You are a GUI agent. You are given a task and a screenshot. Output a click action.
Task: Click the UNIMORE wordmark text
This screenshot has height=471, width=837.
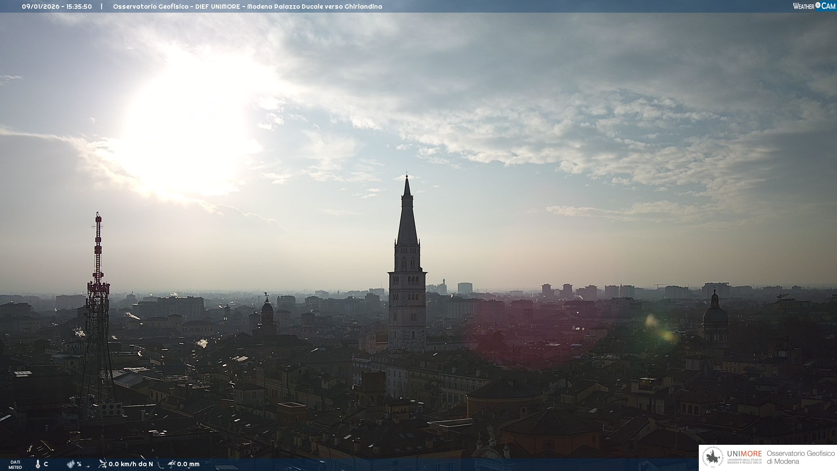[x=744, y=454]
